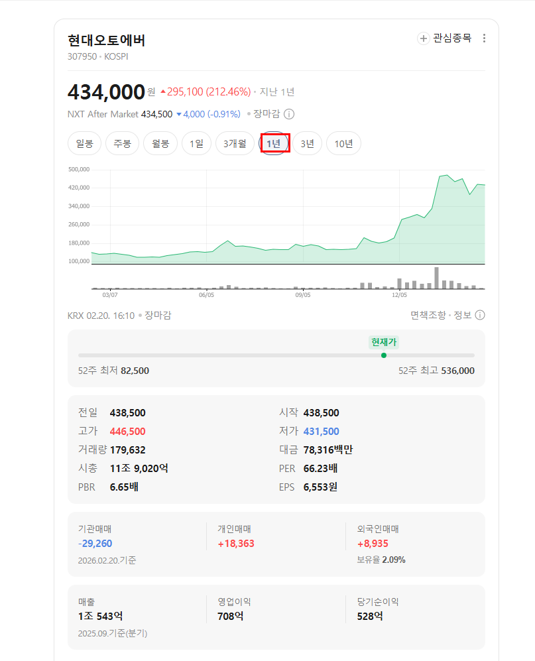Click the PBR value 6.65배
The width and height of the screenshot is (535, 661).
(124, 487)
